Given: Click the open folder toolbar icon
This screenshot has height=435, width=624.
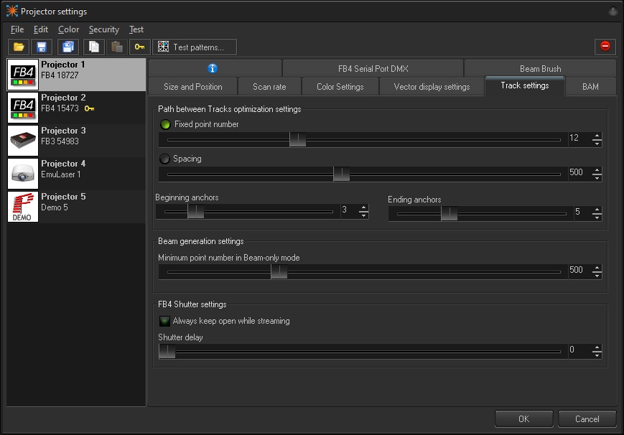Looking at the screenshot, I should (x=19, y=47).
